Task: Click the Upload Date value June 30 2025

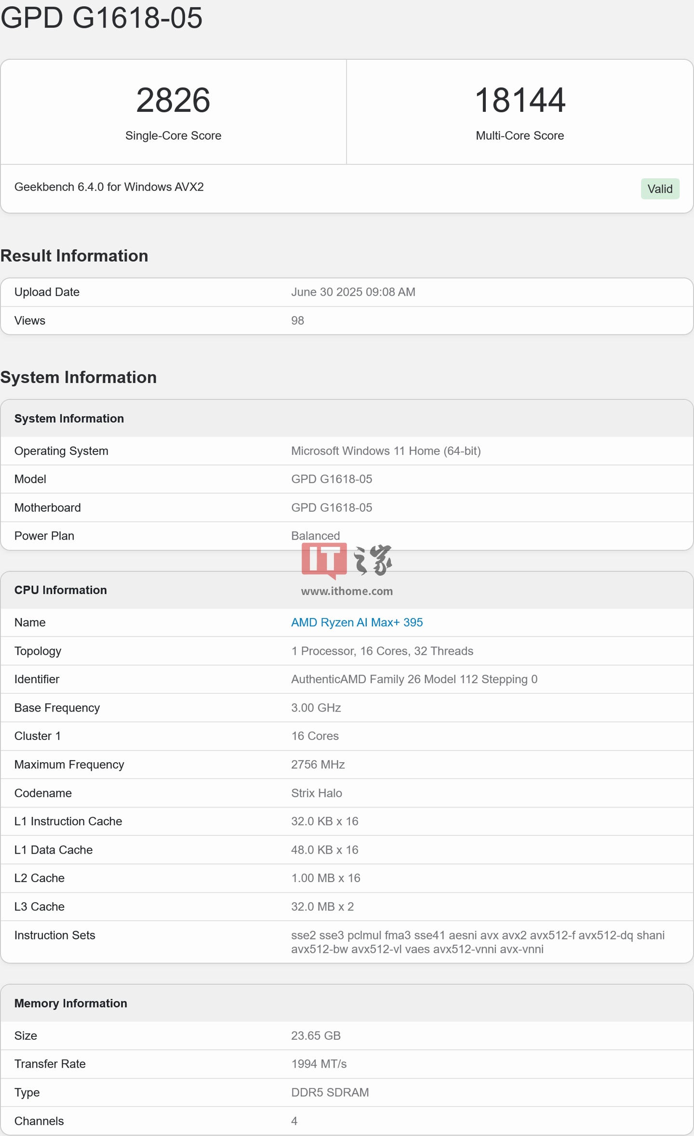Action: 353,292
